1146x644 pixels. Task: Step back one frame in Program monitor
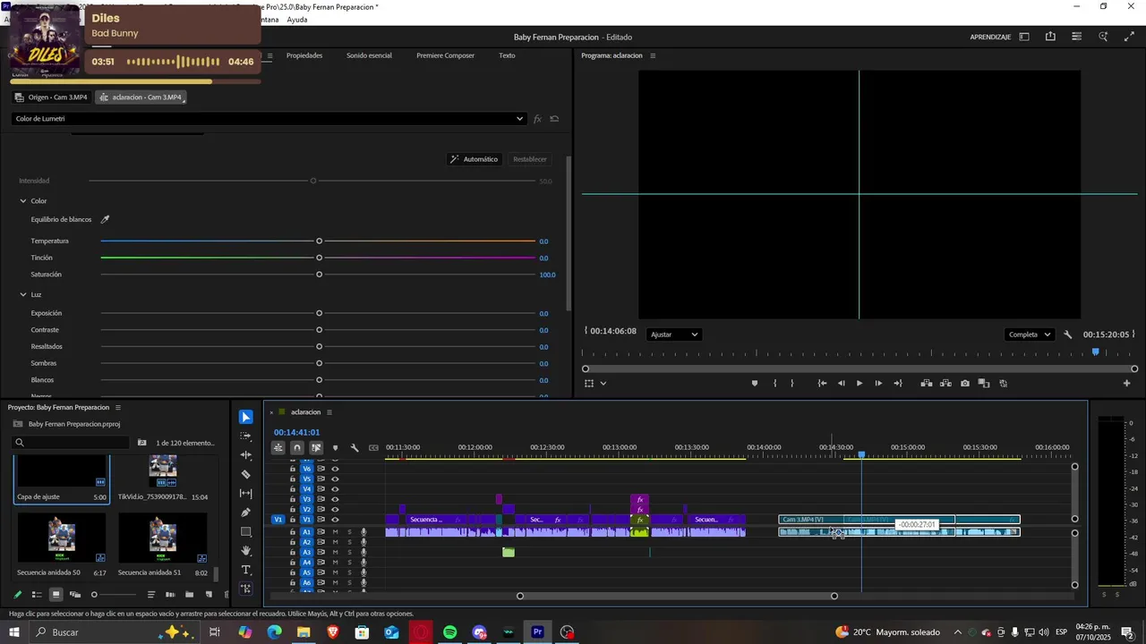841,384
